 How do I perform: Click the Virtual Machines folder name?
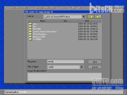(x=39, y=34)
